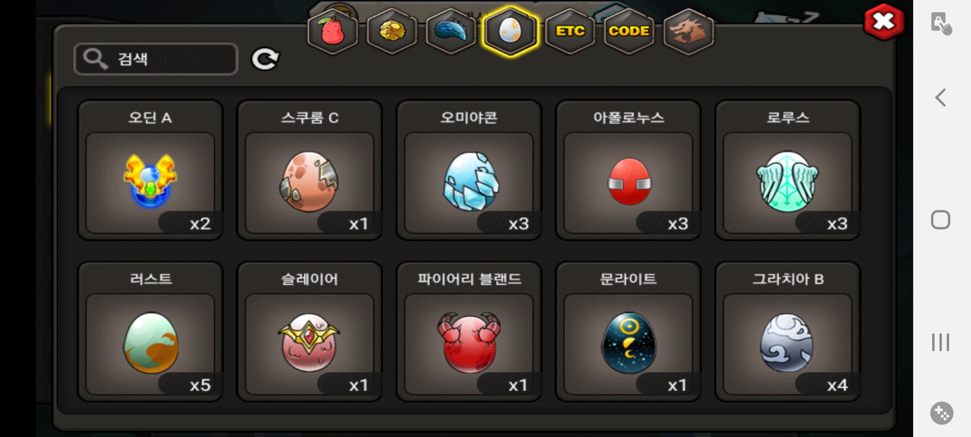The width and height of the screenshot is (971, 437).
Task: Open the fruit food category tab
Action: [333, 31]
